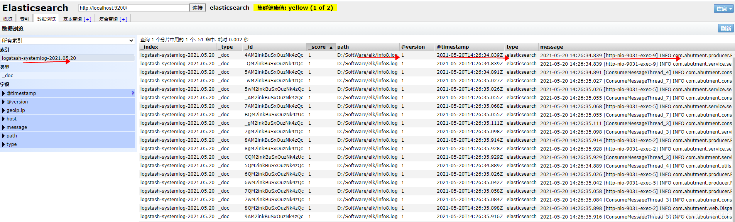Open the 基本查询 tab
Image resolution: width=735 pixels, height=222 pixels.
coord(73,19)
